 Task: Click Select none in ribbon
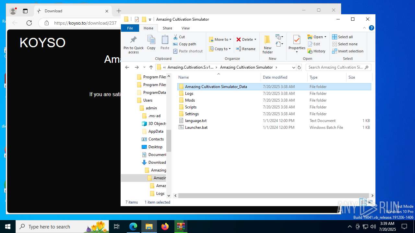(345, 44)
